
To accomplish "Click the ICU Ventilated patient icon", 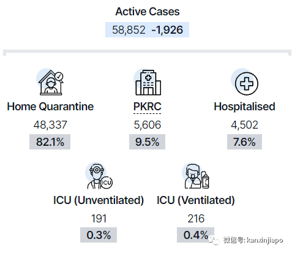I will coord(196,176).
